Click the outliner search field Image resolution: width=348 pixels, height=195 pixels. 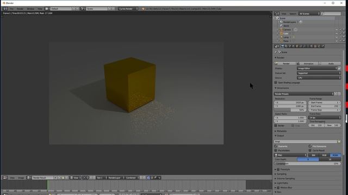point(331,14)
